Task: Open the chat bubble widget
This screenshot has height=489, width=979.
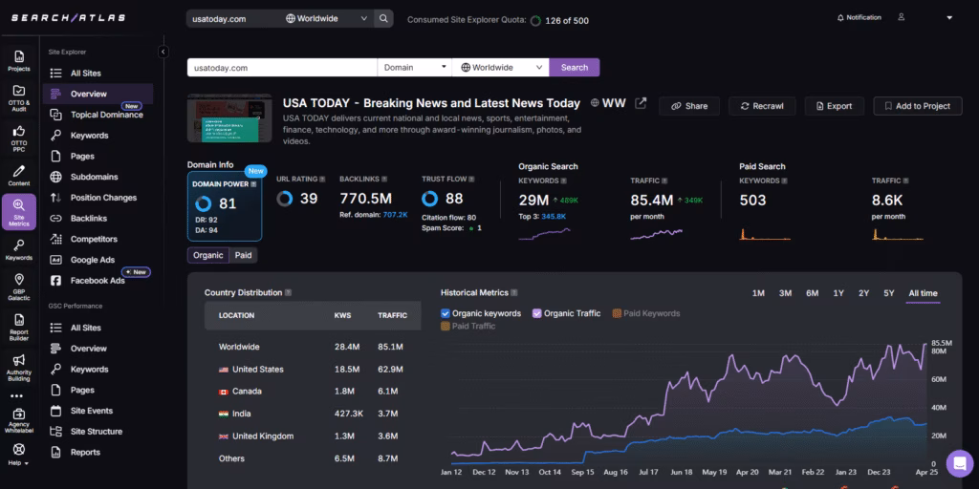Action: [958, 463]
